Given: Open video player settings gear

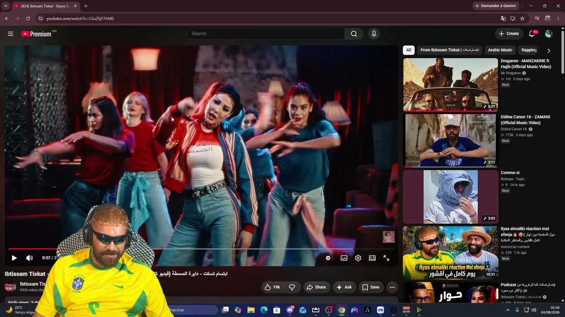Looking at the screenshot, I should [358, 258].
